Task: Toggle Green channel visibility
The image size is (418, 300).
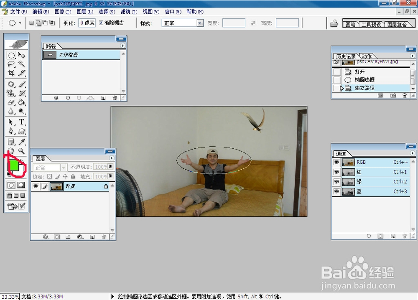Action: (336, 181)
